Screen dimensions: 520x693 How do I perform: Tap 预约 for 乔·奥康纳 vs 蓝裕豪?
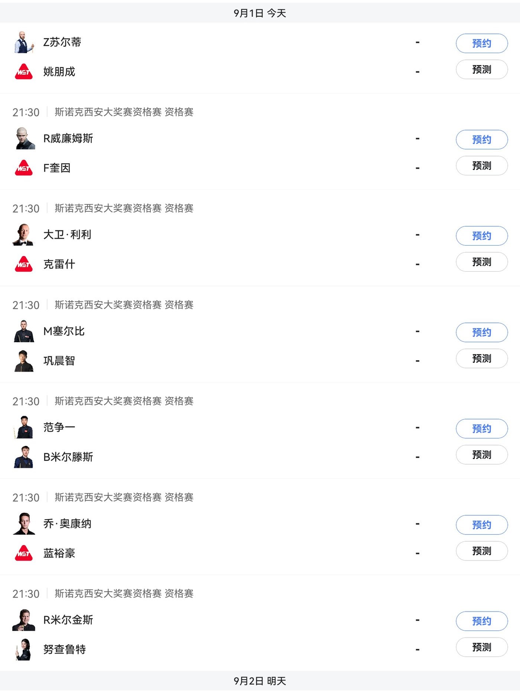pyautogui.click(x=482, y=525)
